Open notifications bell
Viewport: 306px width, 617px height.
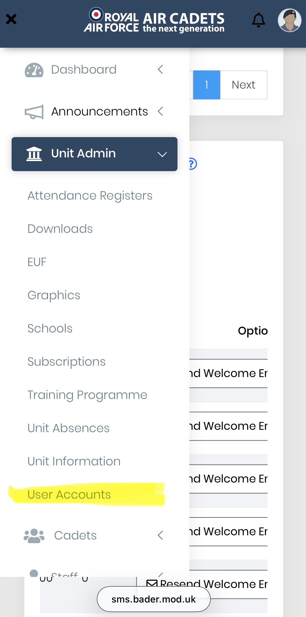pyautogui.click(x=258, y=20)
